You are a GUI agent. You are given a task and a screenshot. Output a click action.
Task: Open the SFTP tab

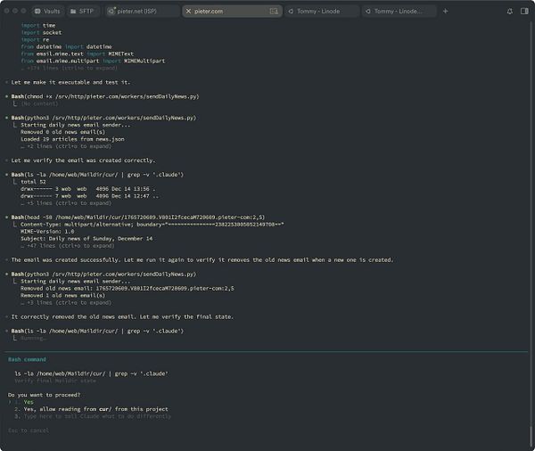tap(82, 12)
